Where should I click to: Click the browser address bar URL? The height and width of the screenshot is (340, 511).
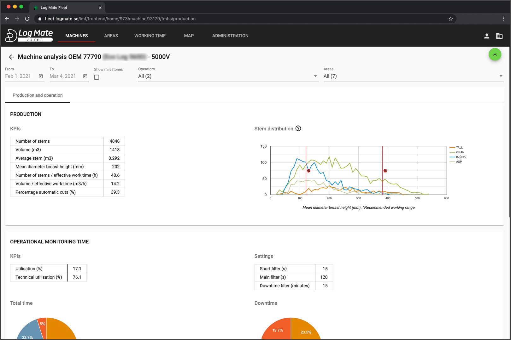(120, 19)
